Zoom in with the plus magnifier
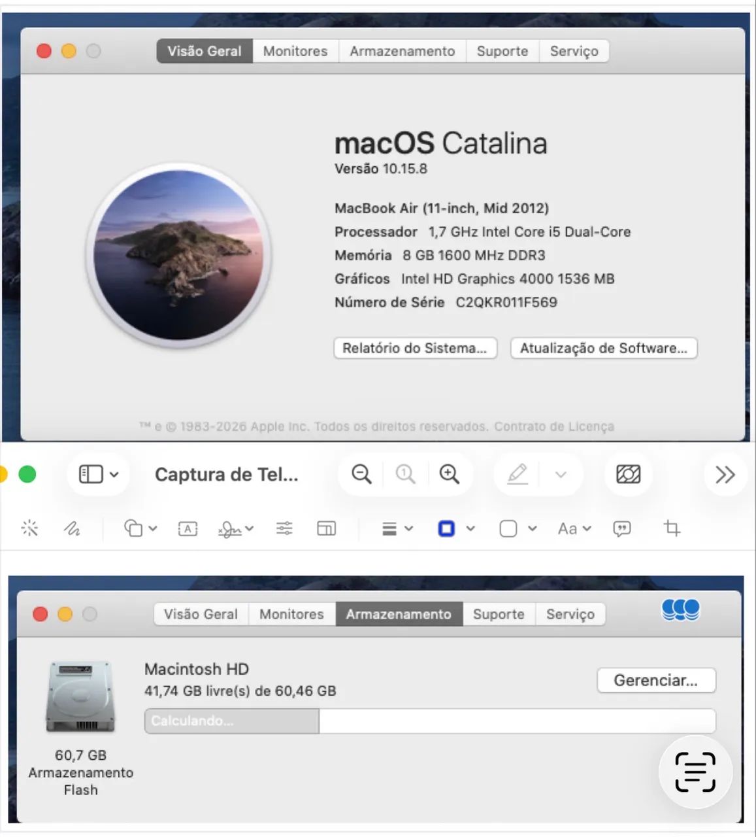756x837 pixels. click(450, 474)
